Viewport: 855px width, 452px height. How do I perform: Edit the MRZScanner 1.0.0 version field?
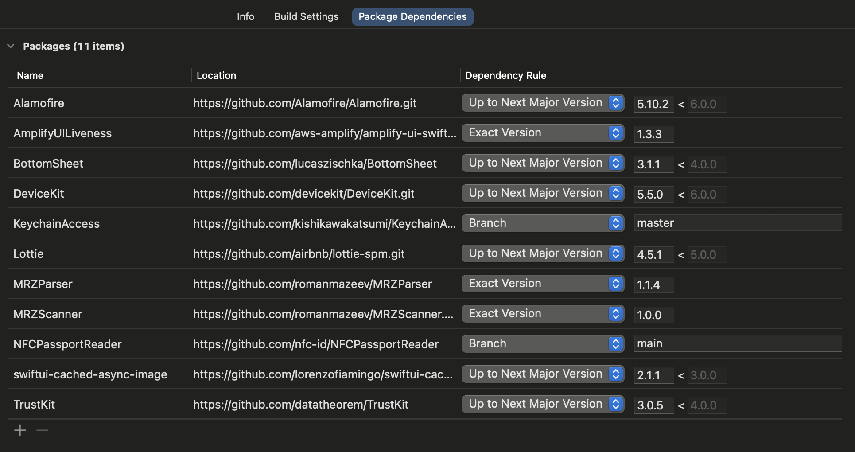pos(654,315)
